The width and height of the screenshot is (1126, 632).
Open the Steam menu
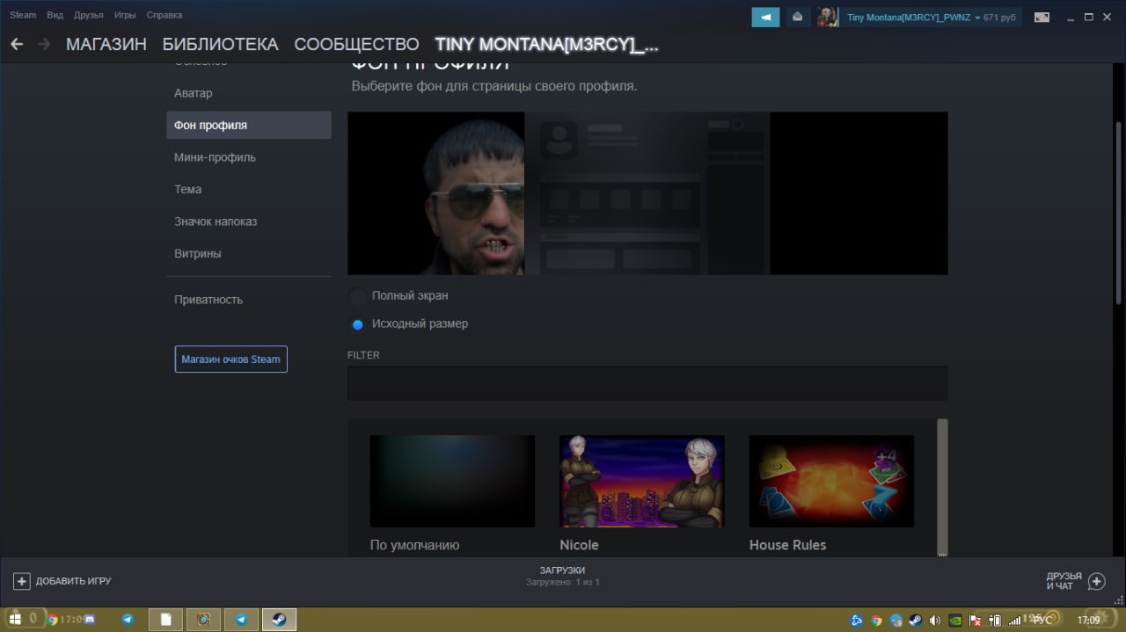(23, 15)
